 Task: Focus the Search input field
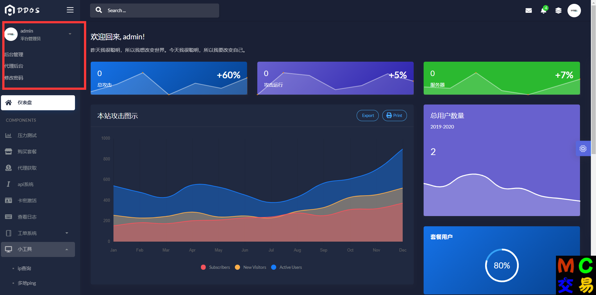[154, 11]
